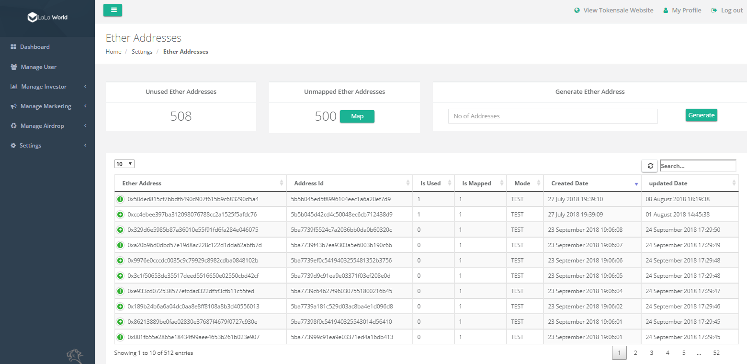Select Manage User in the sidebar

[x=37, y=67]
